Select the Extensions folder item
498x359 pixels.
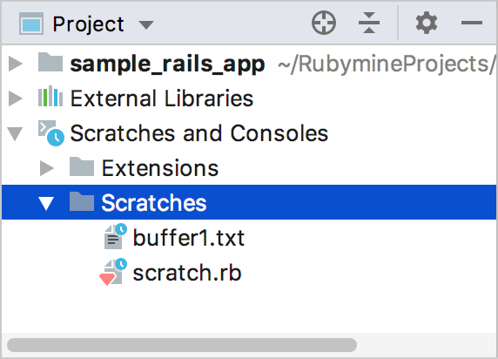click(x=159, y=168)
